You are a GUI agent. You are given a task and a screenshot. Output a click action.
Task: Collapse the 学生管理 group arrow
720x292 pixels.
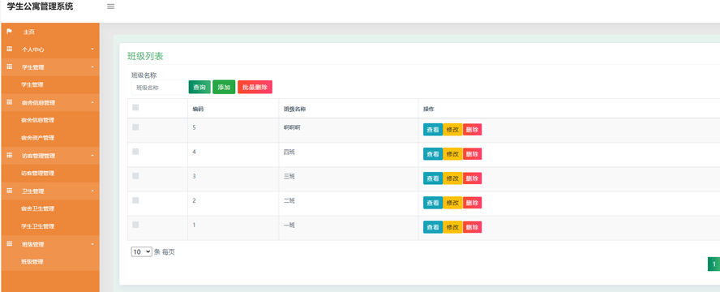pyautogui.click(x=92, y=67)
